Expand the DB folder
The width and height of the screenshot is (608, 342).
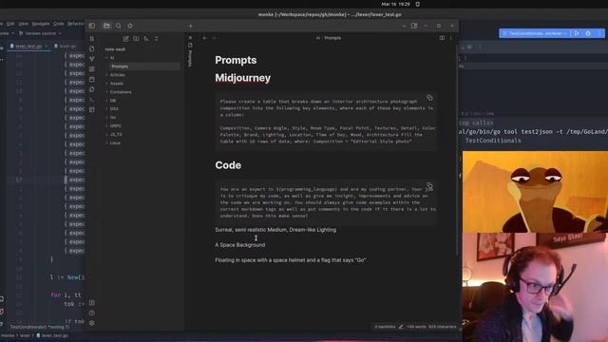coord(112,101)
